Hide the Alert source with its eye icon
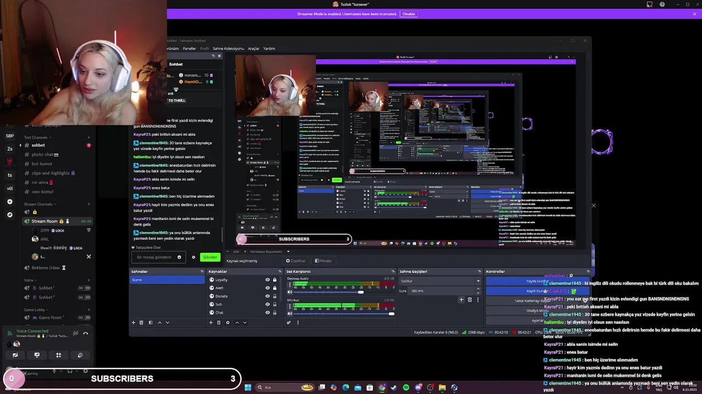This screenshot has width=702, height=394. coord(268,288)
